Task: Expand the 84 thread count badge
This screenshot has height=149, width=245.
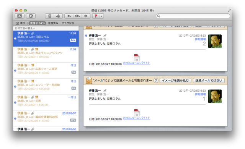Action: pos(73,40)
